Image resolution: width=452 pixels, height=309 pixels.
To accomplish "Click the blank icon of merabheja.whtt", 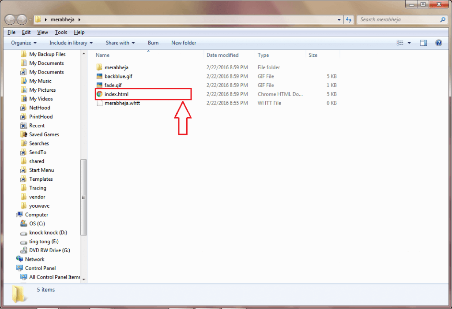I will tap(99, 103).
